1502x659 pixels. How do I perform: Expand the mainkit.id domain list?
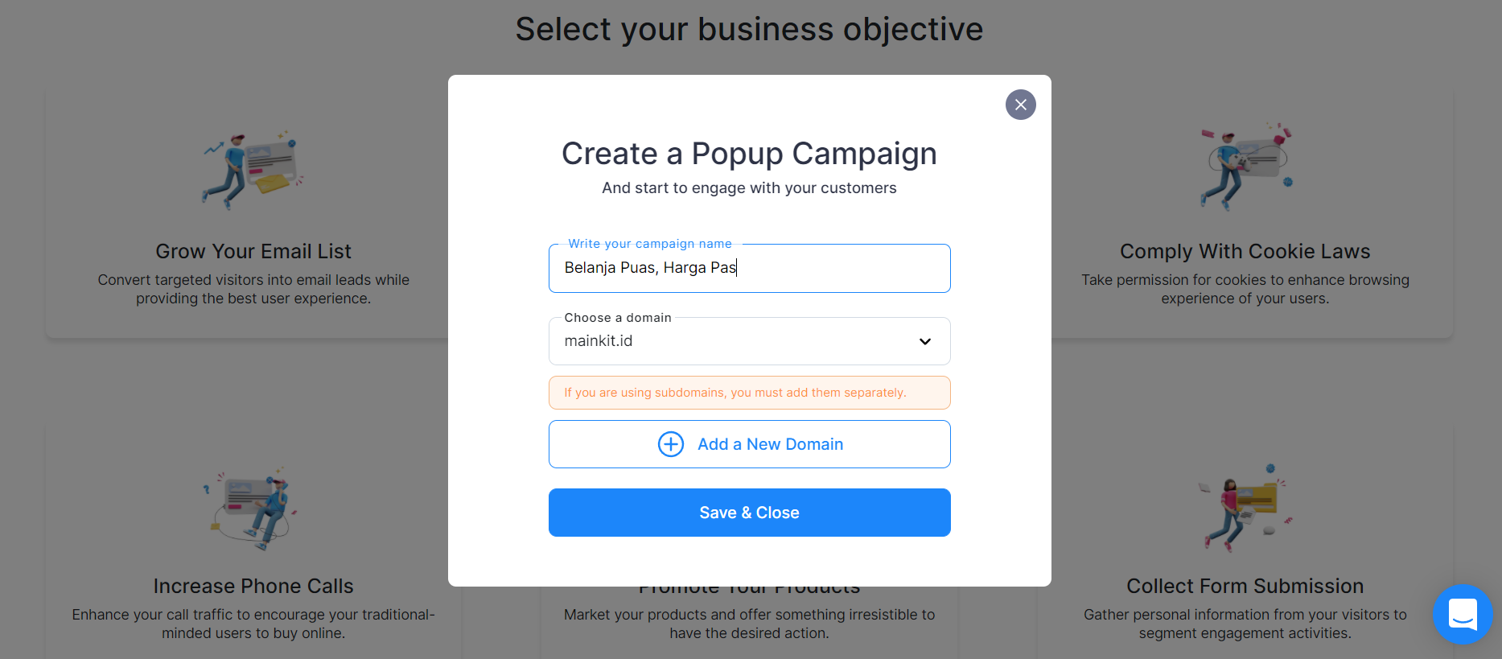pyautogui.click(x=749, y=341)
